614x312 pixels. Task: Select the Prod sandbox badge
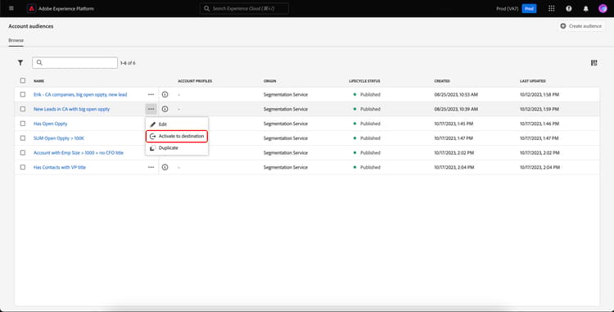[529, 8]
